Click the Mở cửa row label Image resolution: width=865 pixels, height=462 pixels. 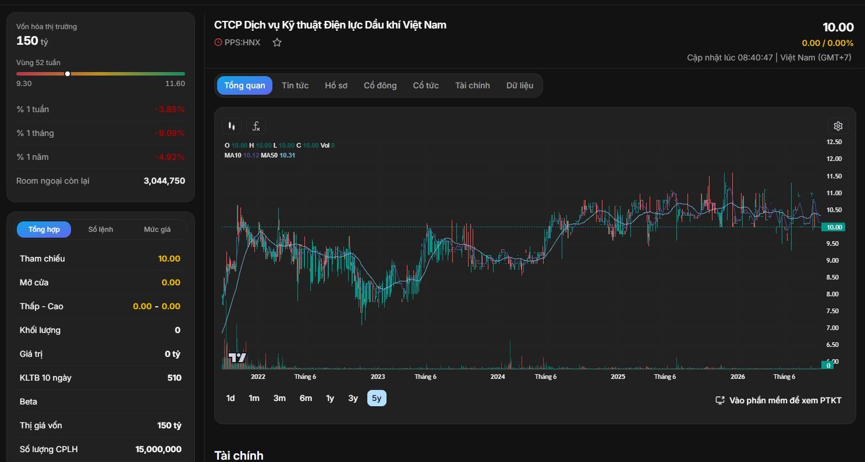click(x=34, y=282)
